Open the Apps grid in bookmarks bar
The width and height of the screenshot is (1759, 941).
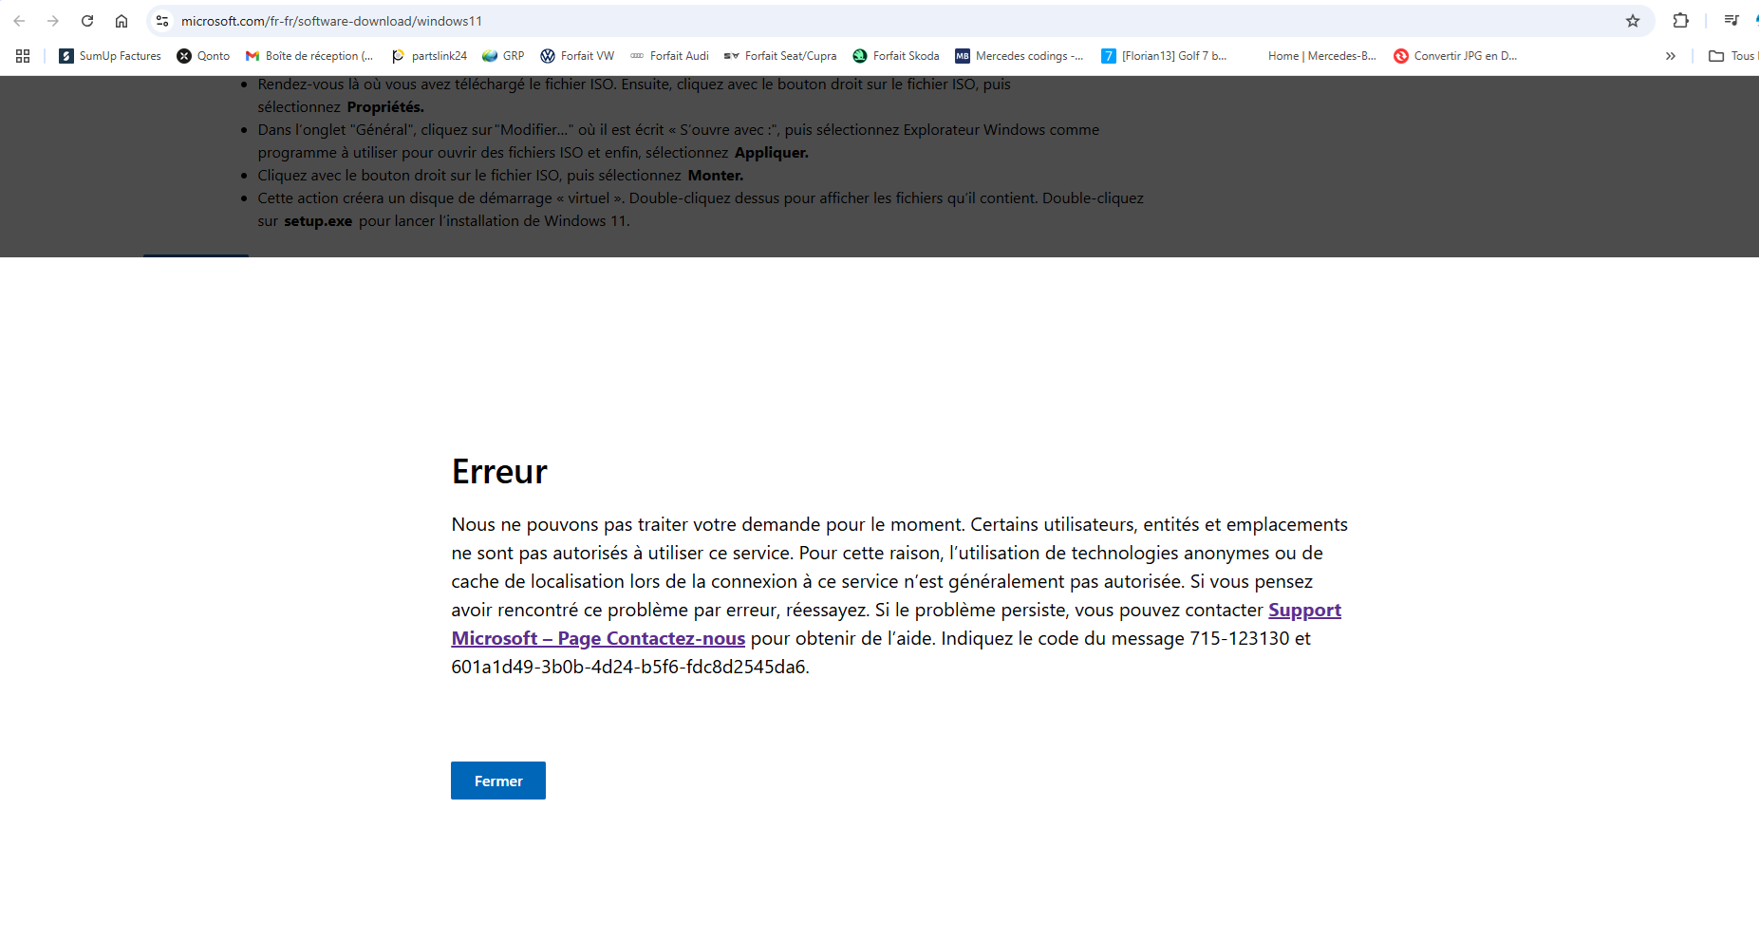tap(23, 56)
